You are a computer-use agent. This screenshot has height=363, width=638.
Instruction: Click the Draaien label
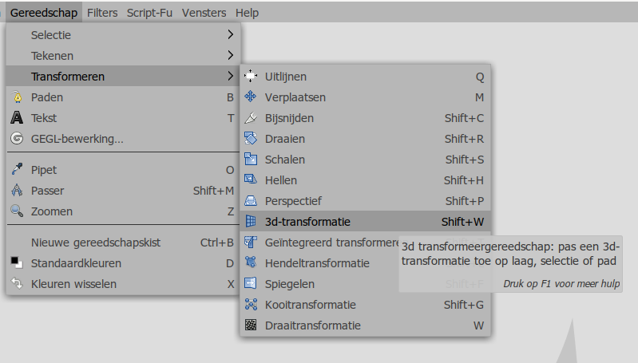coord(285,139)
